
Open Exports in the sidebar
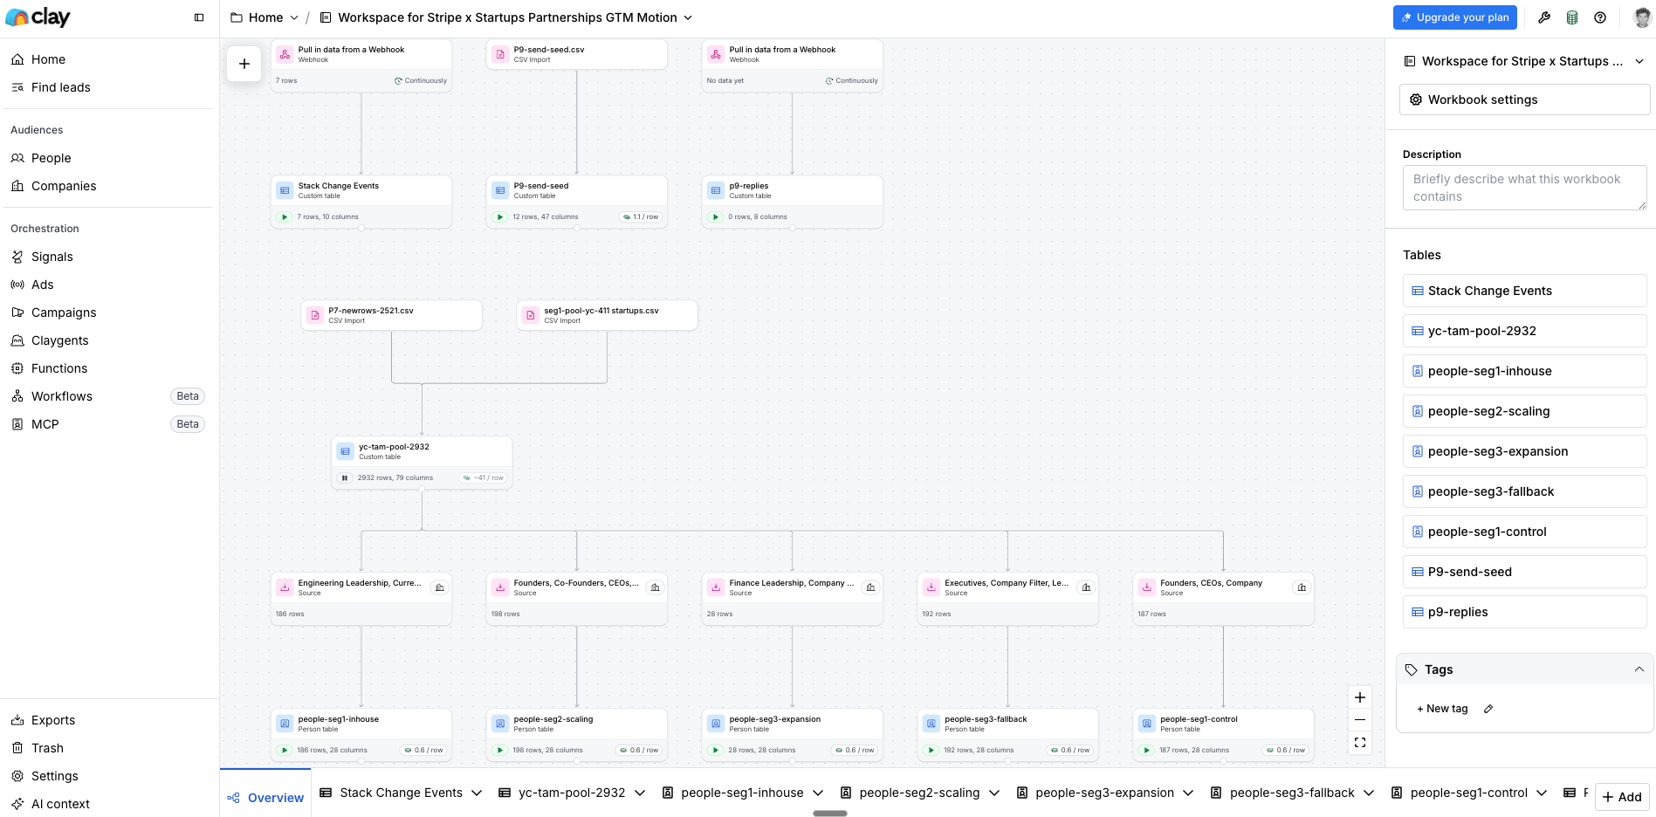click(x=53, y=720)
